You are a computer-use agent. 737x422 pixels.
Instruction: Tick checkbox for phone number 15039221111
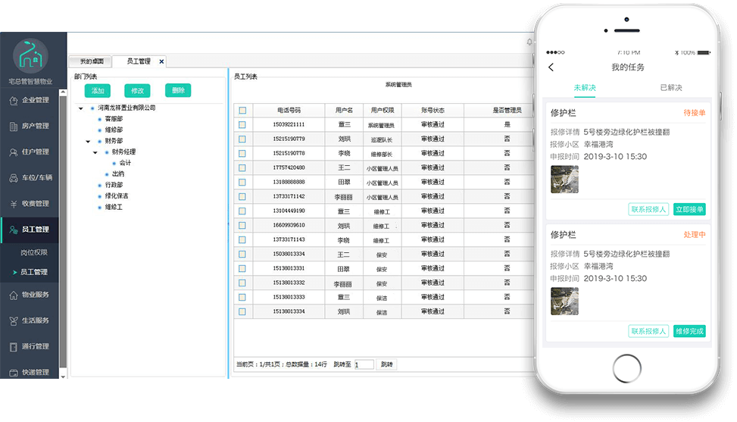pos(242,125)
